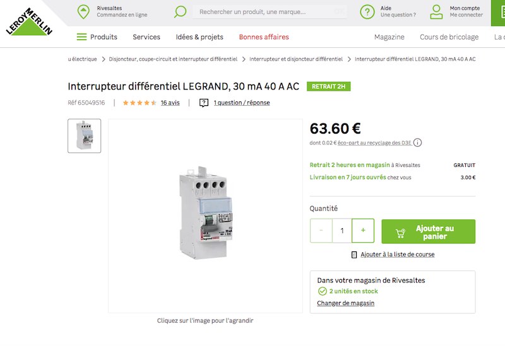Click the search product input field
The height and width of the screenshot is (346, 505).
pos(270,12)
